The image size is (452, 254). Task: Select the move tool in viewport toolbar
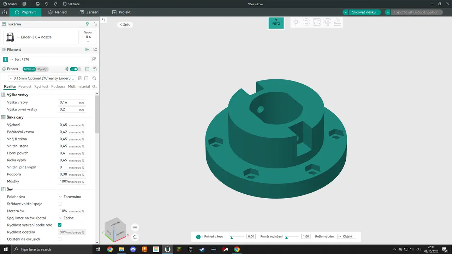(296, 22)
